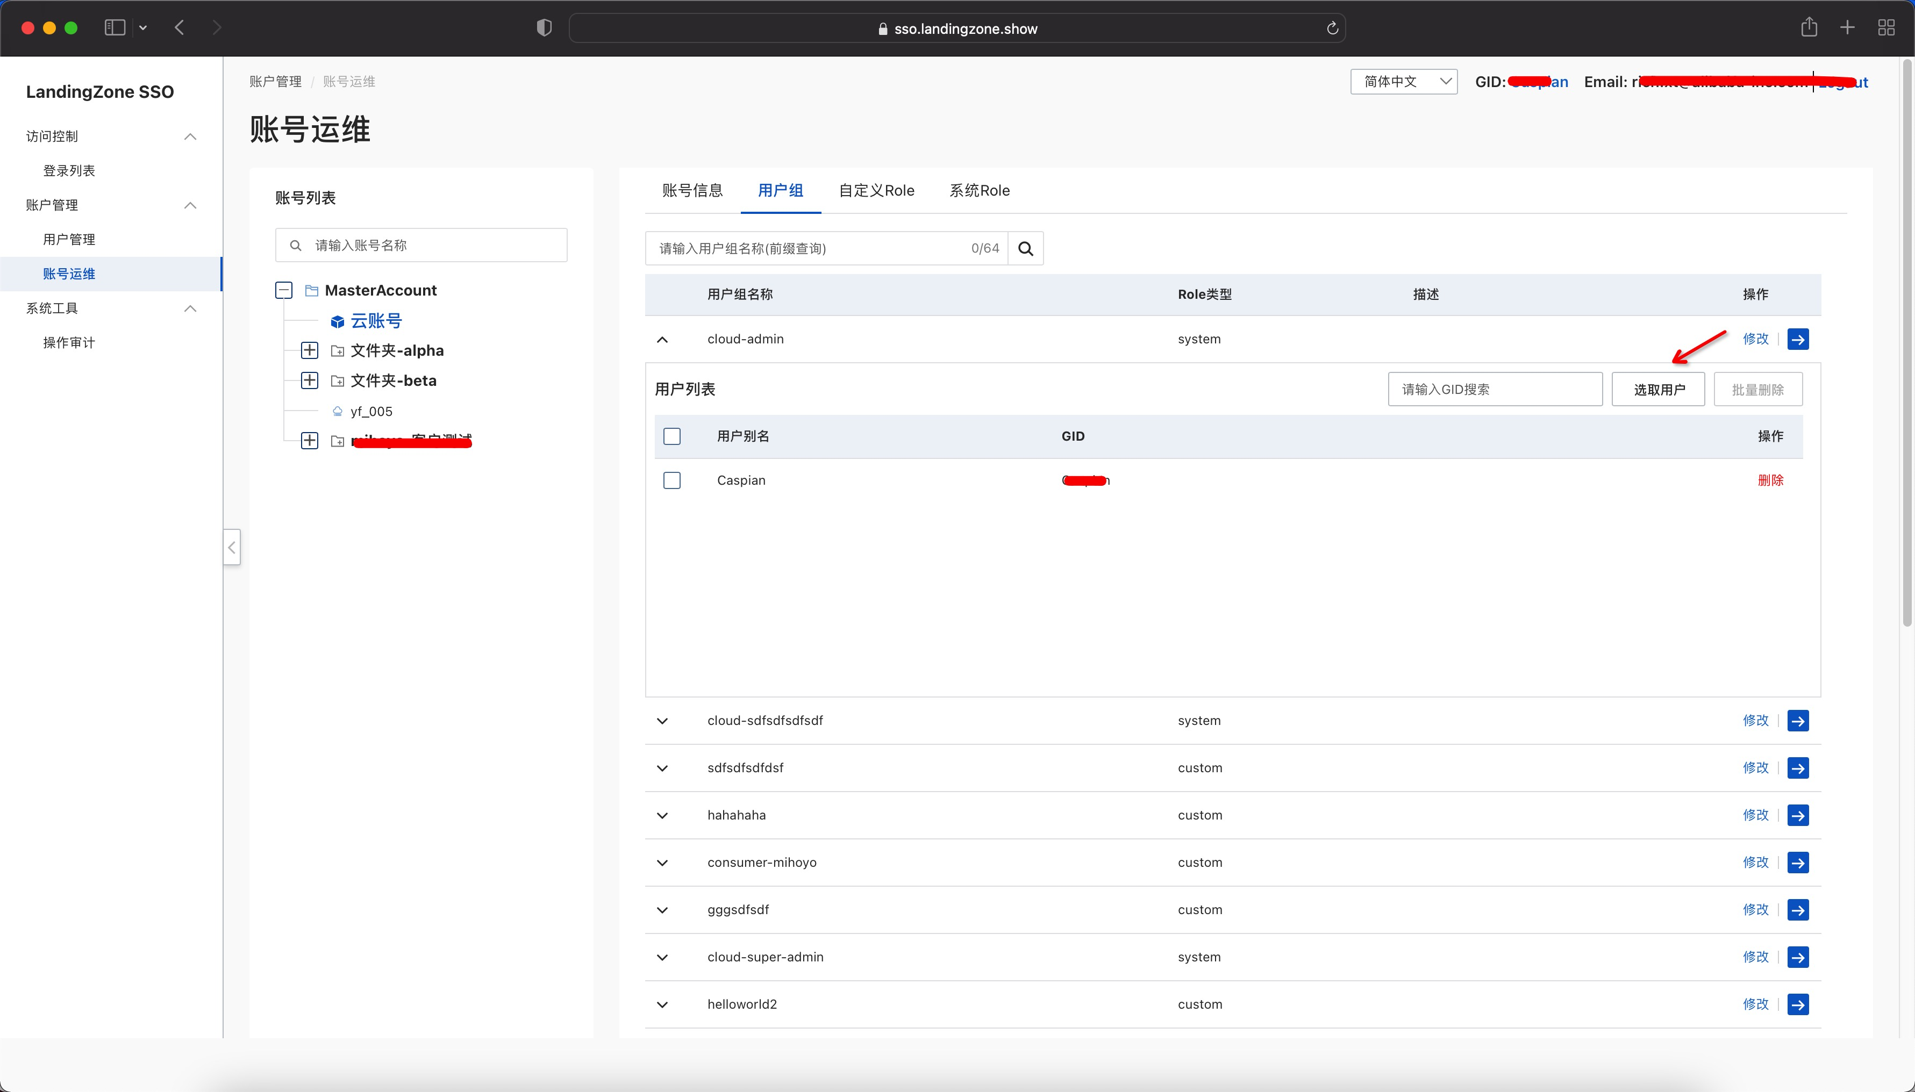Open Safari tab overview icon
Viewport: 1915px width, 1092px height.
click(1886, 28)
